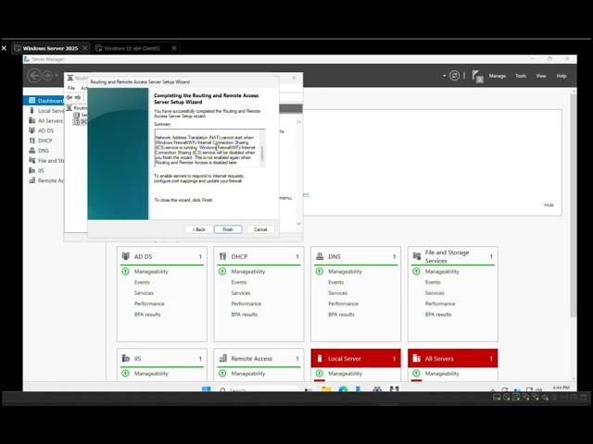Click the Back button in the wizard
This screenshot has height=444, width=593.
198,229
